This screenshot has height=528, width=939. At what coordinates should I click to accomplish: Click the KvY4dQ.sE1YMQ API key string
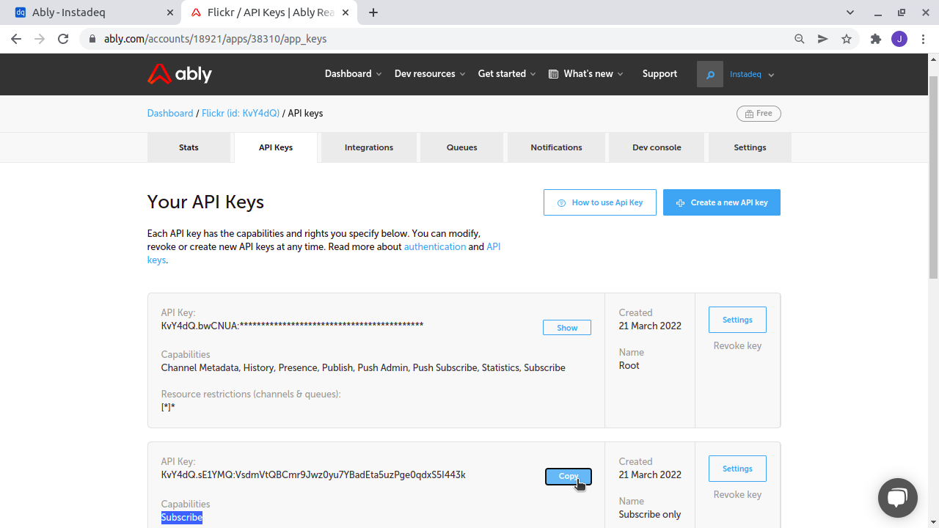[313, 474]
